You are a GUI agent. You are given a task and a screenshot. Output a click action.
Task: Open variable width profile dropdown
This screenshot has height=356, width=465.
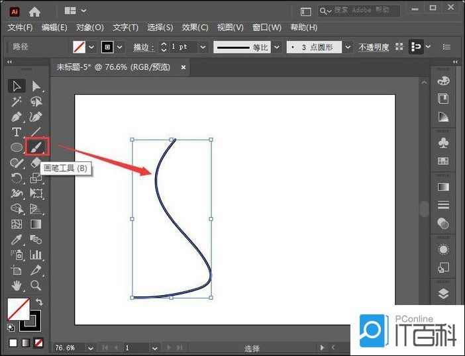277,47
